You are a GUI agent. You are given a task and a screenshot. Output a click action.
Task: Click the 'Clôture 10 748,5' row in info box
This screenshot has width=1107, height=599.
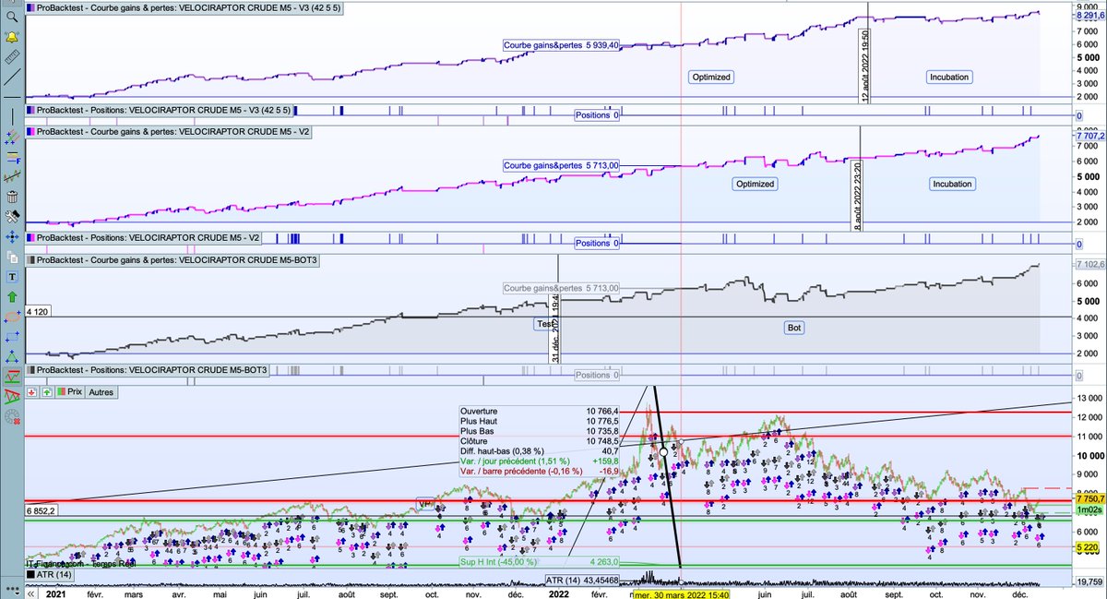pyautogui.click(x=540, y=442)
